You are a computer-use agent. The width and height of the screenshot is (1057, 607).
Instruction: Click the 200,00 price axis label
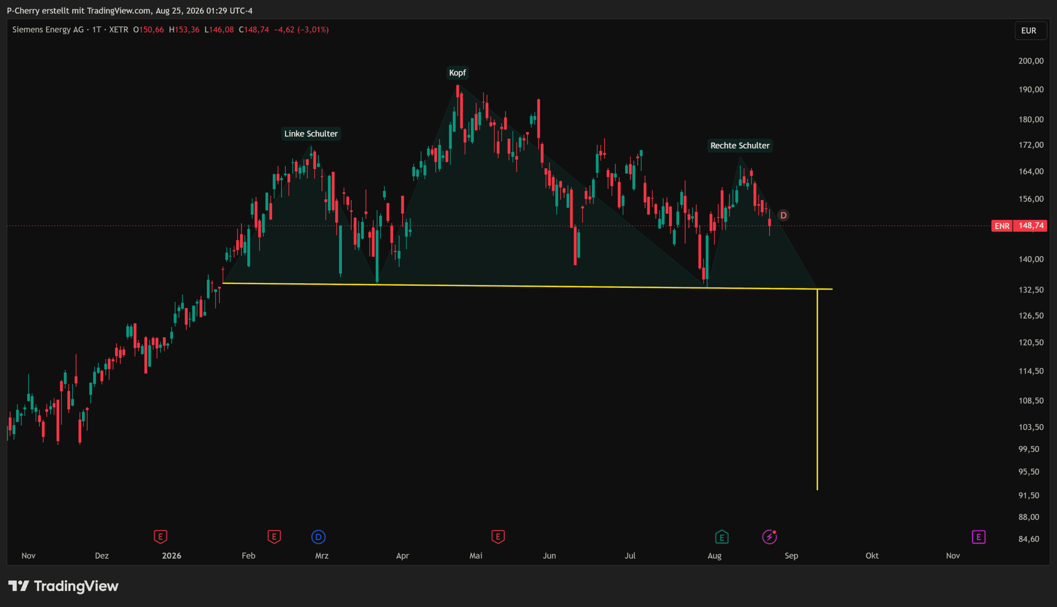[1031, 61]
